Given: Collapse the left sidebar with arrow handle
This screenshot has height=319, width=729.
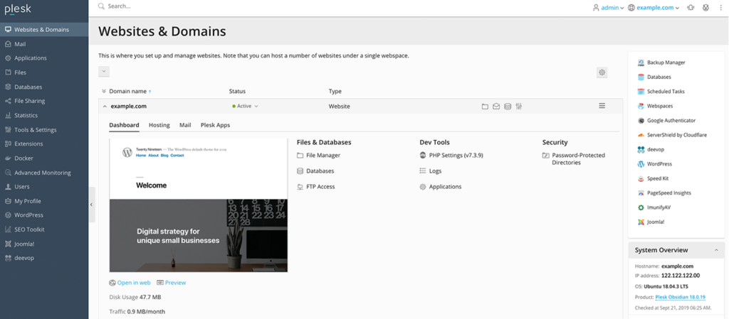Looking at the screenshot, I should (x=92, y=205).
